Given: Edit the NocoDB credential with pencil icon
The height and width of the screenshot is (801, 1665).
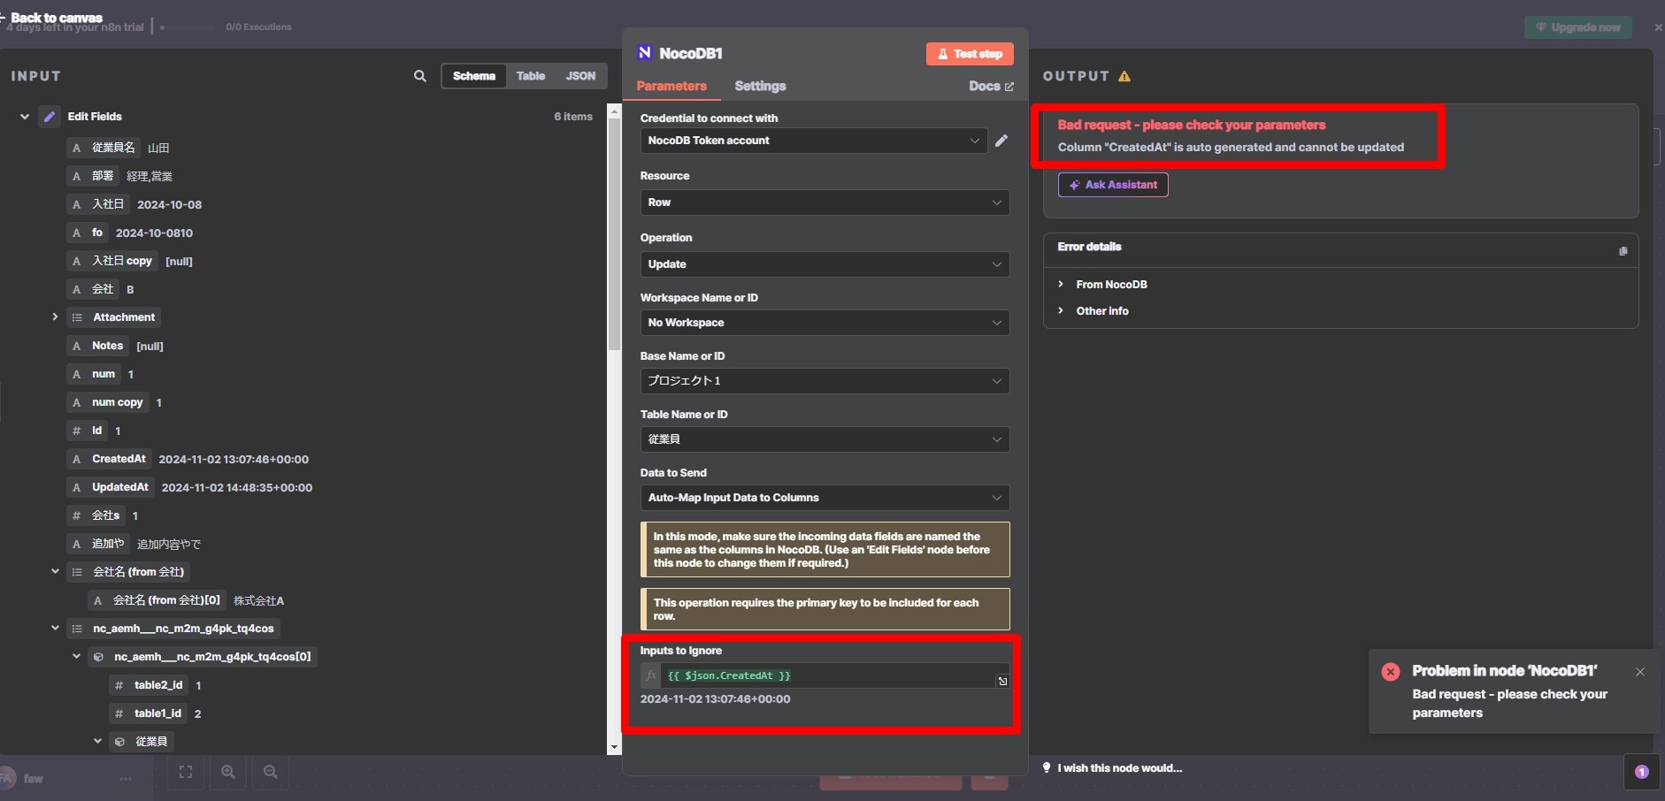Looking at the screenshot, I should pyautogui.click(x=1001, y=141).
